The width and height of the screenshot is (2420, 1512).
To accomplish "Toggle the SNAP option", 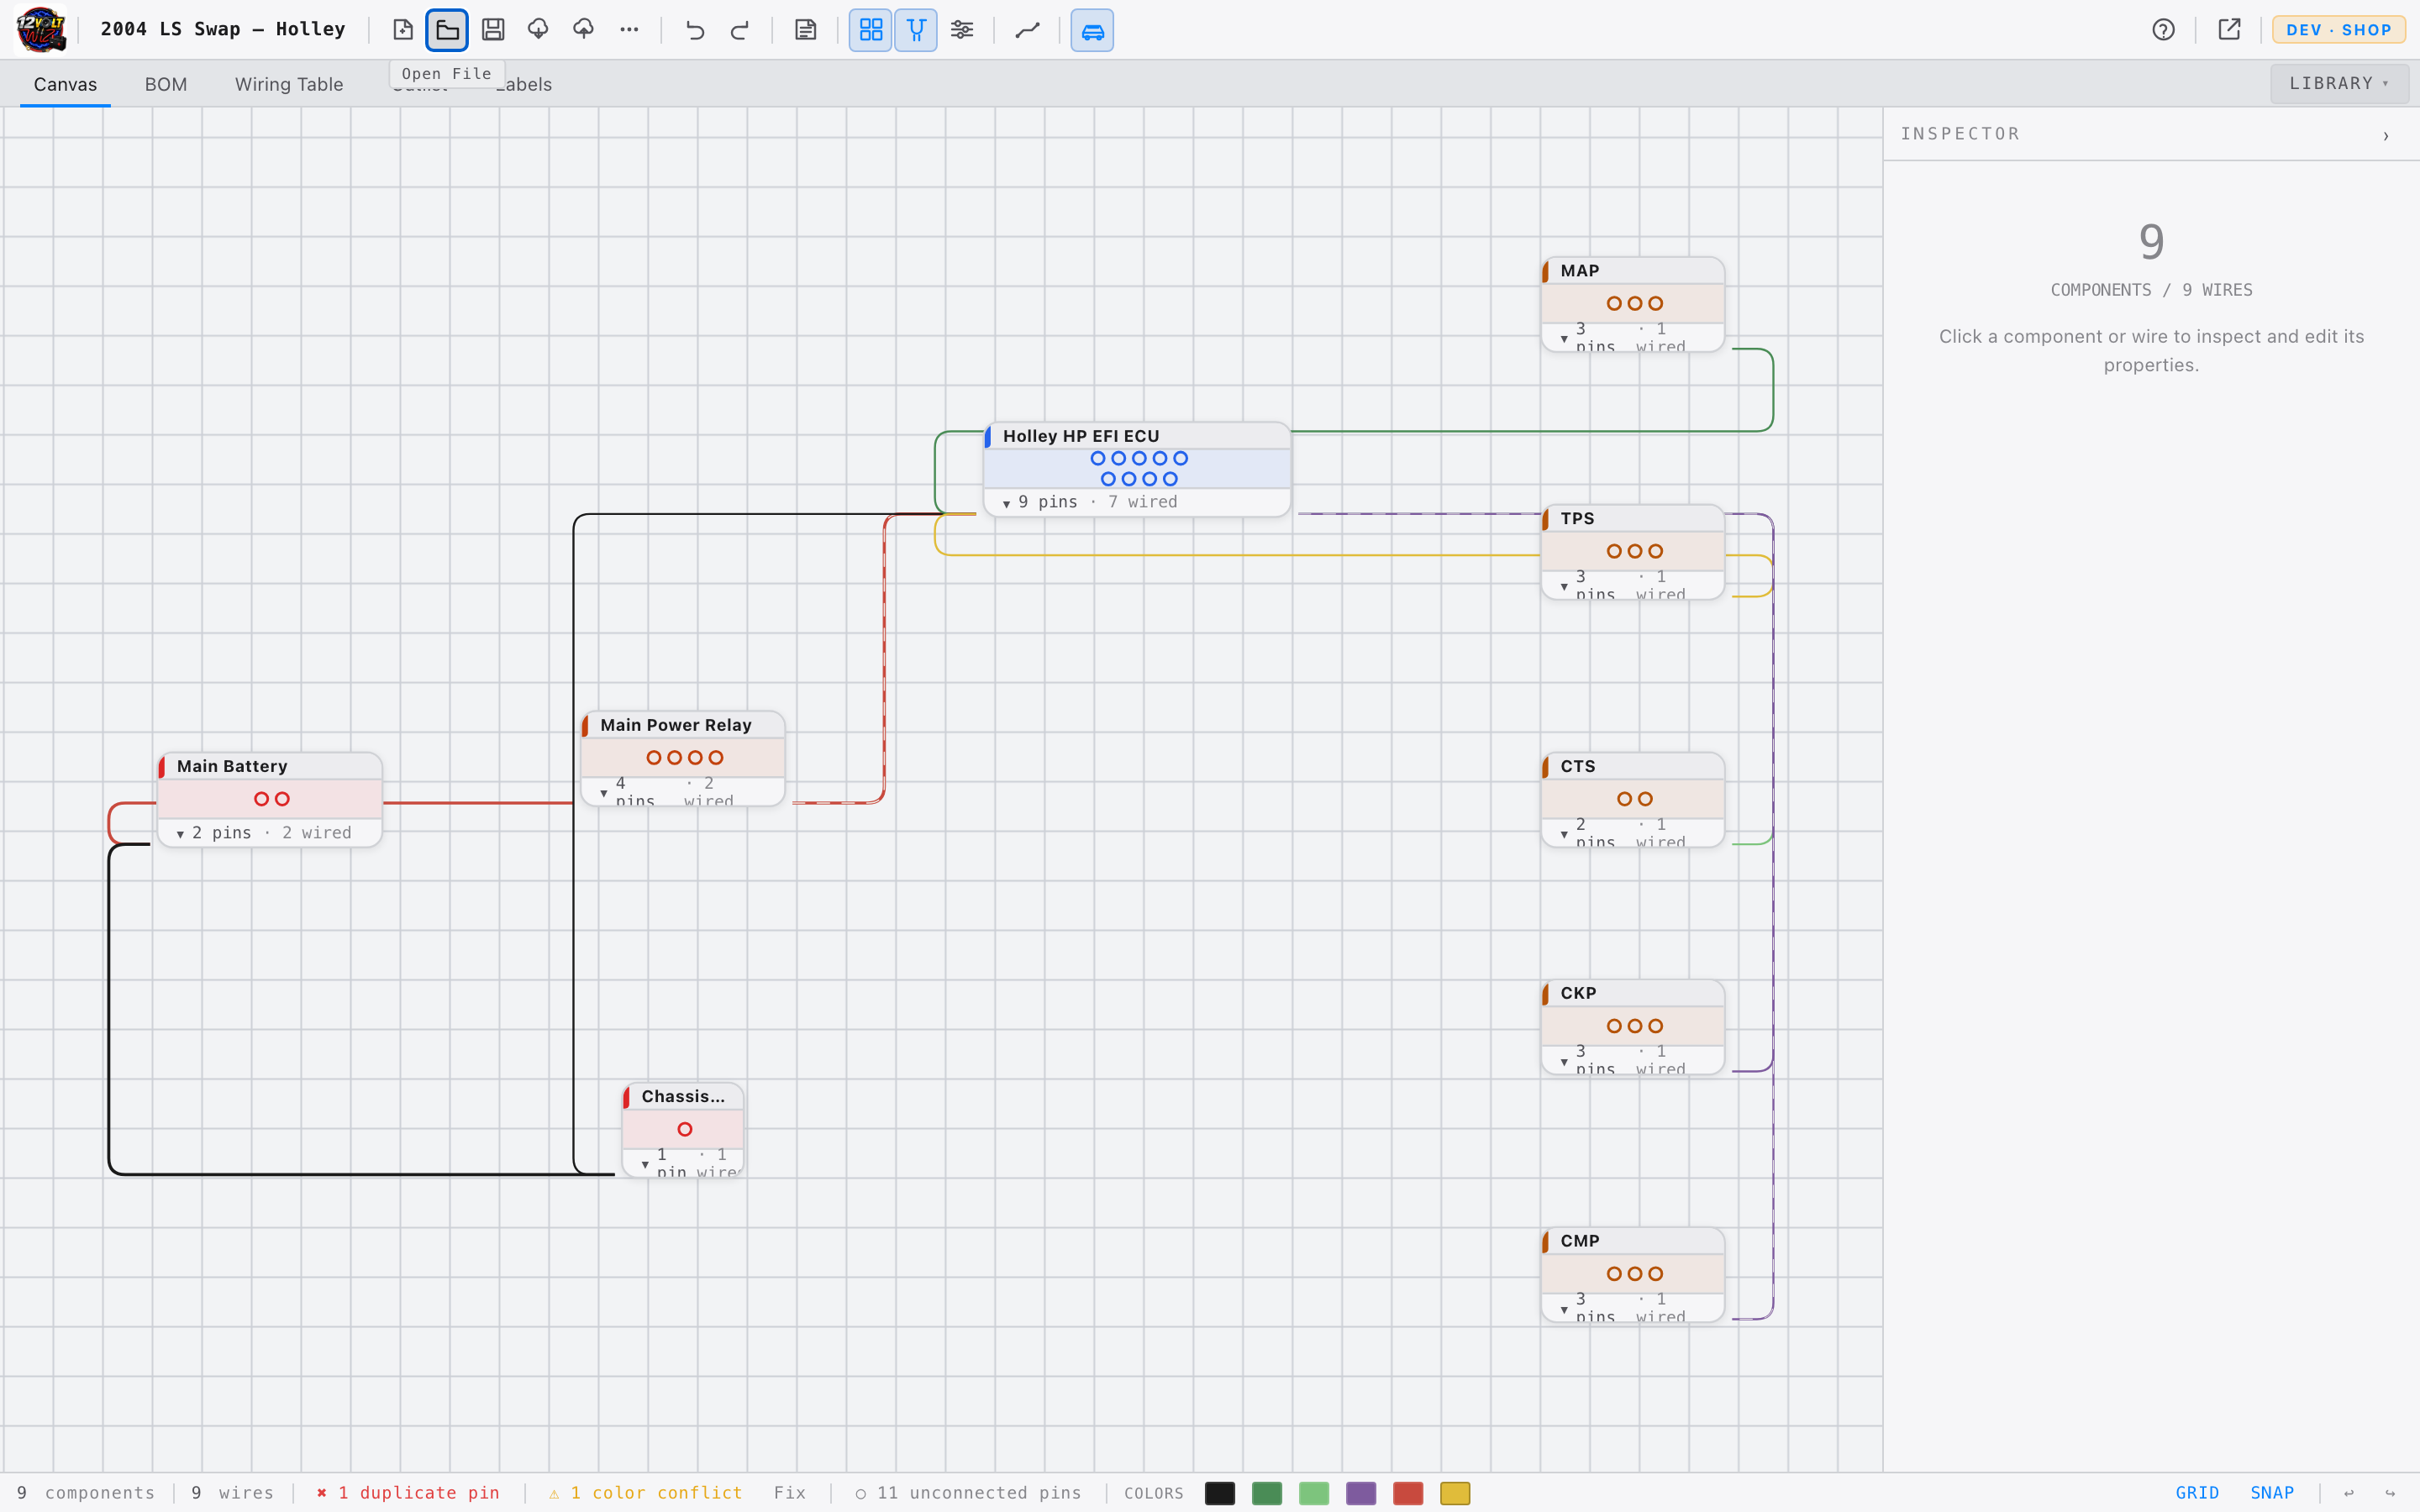I will [x=2272, y=1492].
